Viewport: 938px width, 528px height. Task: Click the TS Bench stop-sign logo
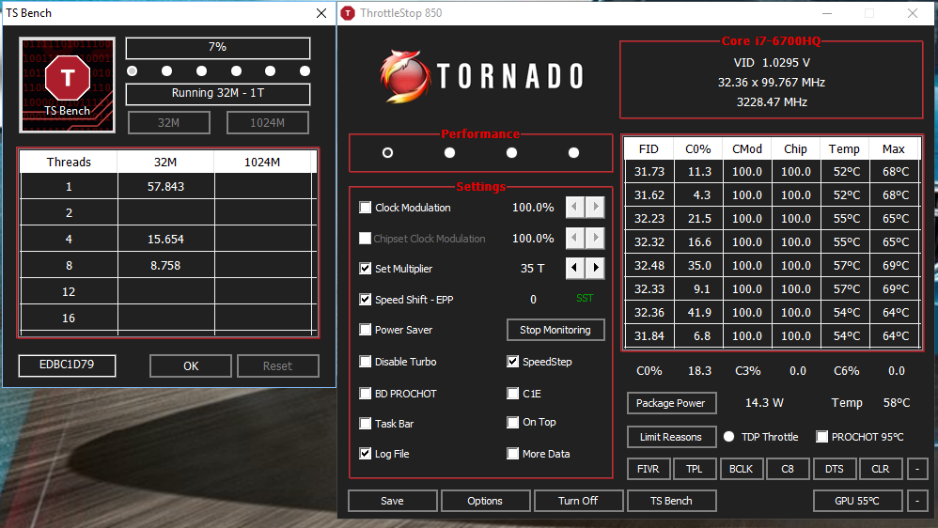pyautogui.click(x=67, y=85)
